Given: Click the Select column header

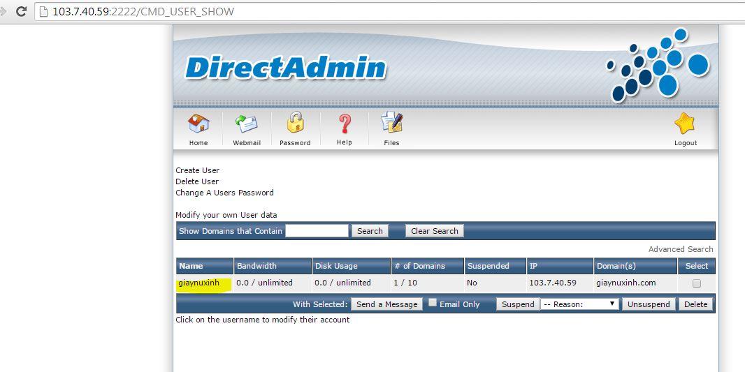Looking at the screenshot, I should pyautogui.click(x=697, y=266).
